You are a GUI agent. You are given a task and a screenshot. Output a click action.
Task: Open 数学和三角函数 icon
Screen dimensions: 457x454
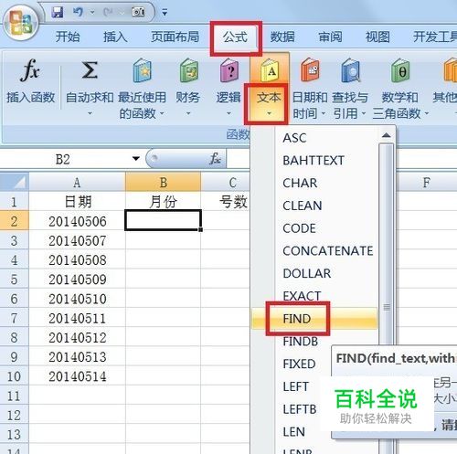click(x=400, y=70)
